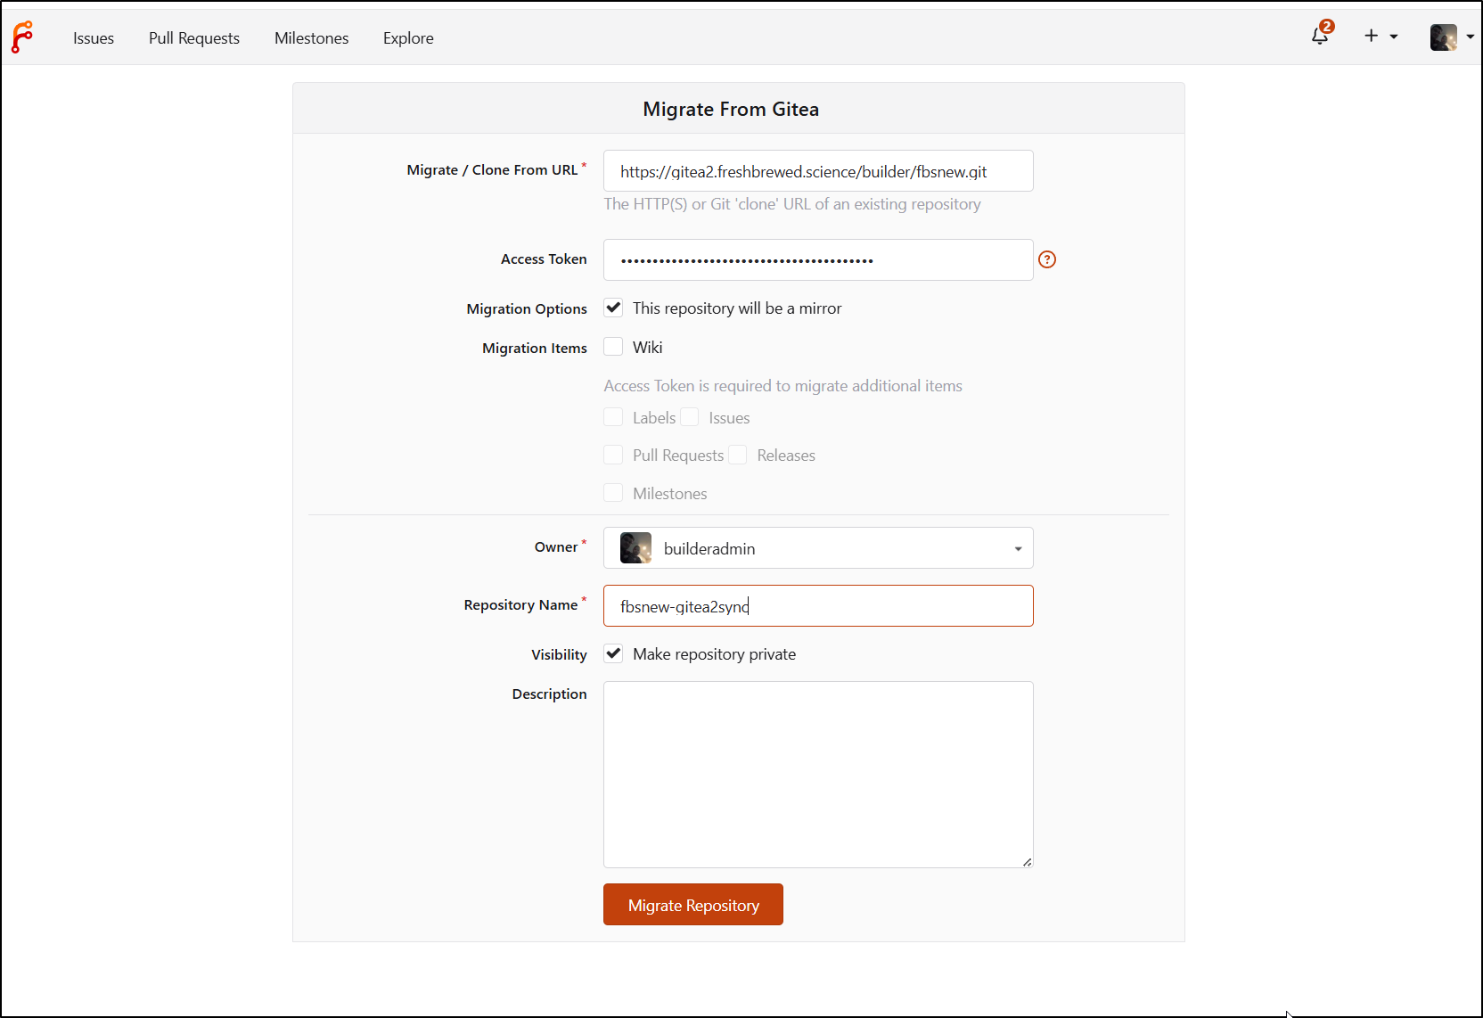Toggle the Milestones migration checkbox

click(x=613, y=493)
